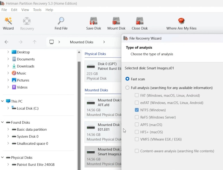Click the Mount Disk toolbar icon

coord(116,21)
